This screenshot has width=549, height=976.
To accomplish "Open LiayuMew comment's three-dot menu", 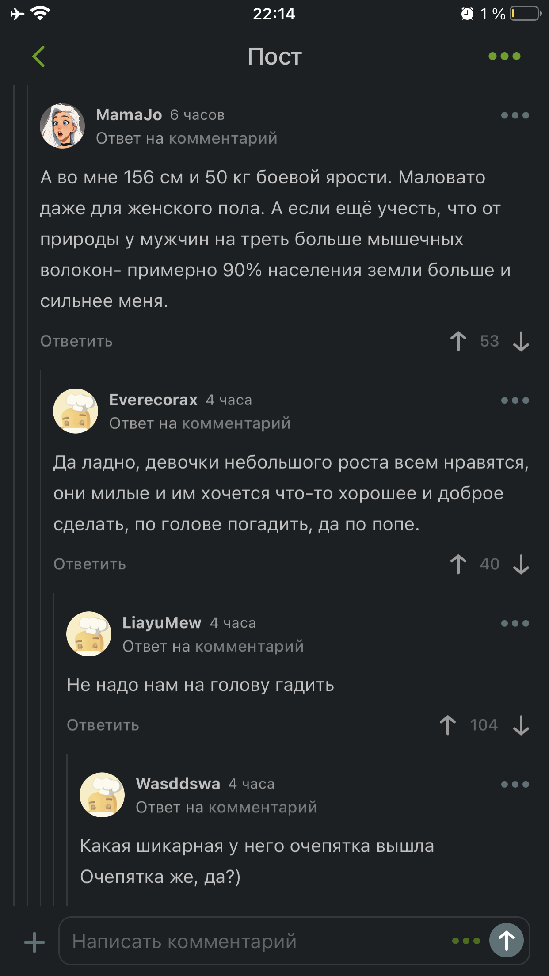I will click(515, 623).
